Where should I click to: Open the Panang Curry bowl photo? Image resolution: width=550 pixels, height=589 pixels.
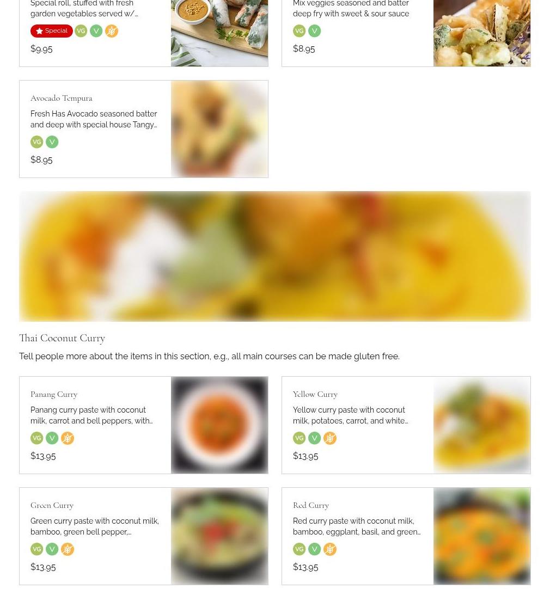point(219,425)
